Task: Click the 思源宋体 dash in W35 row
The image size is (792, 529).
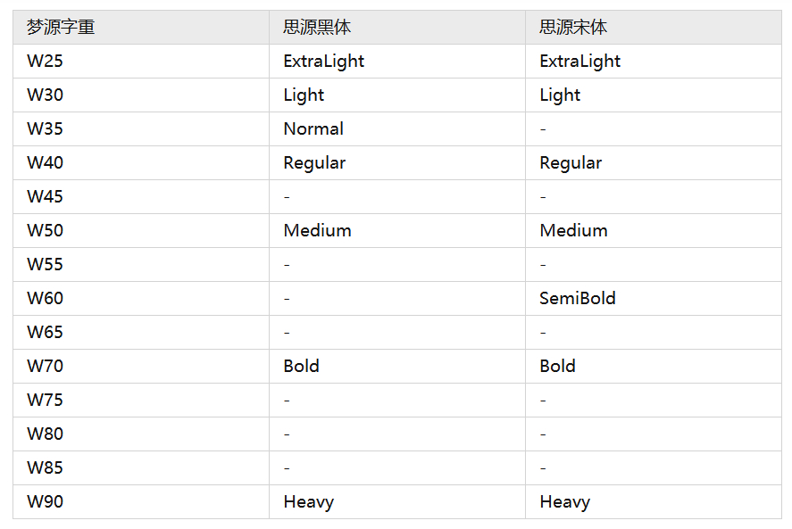Action: click(x=543, y=130)
